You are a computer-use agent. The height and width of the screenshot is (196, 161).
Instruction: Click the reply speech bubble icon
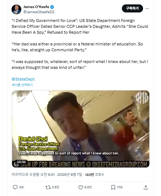pyautogui.click(x=15, y=187)
